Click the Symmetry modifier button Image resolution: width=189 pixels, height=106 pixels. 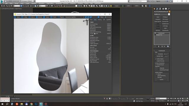click(158, 19)
